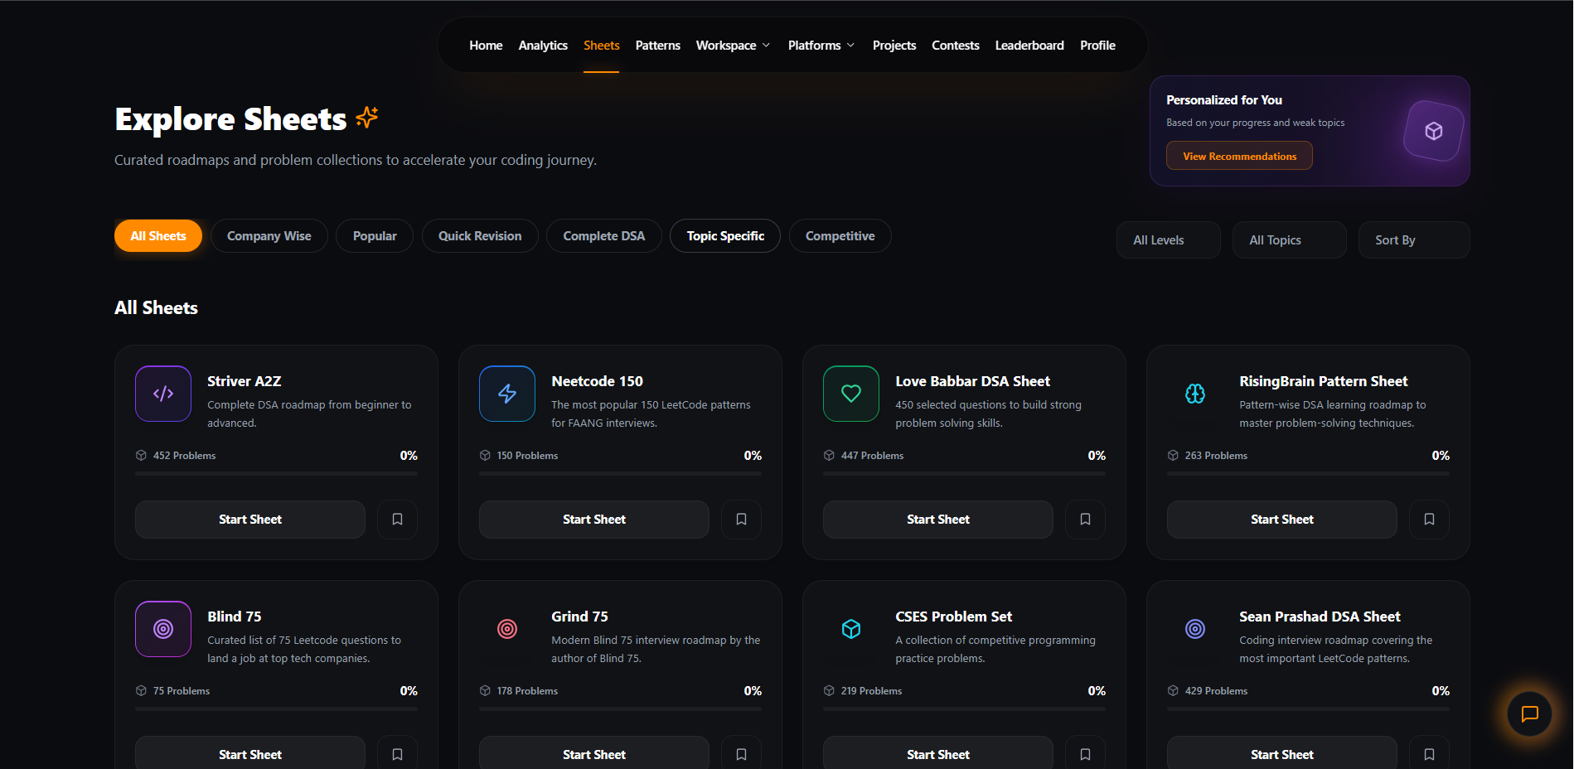
Task: Bookmark the CSES Problem Set
Action: 1085,753
